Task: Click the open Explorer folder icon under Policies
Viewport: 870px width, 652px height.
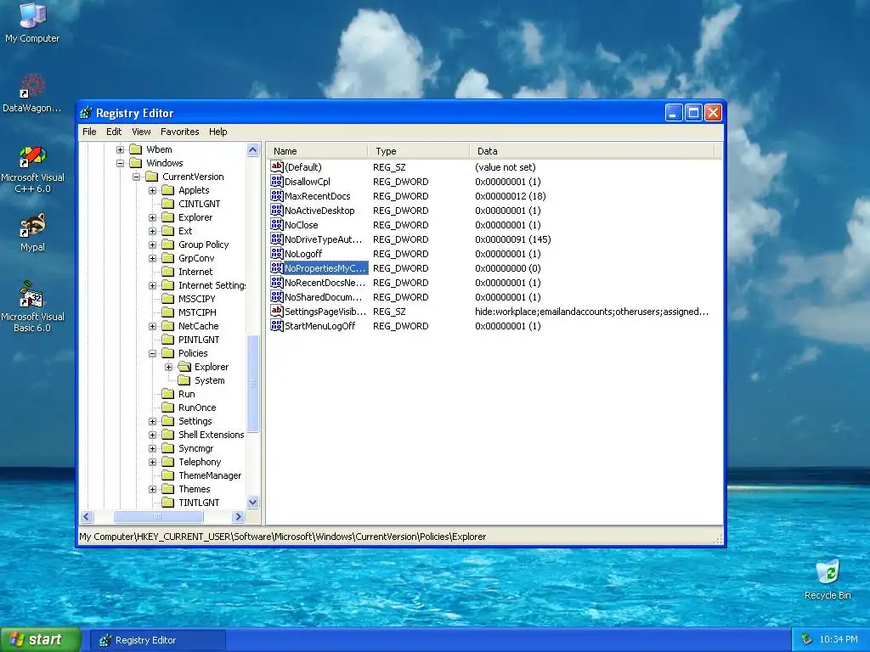Action: point(184,367)
